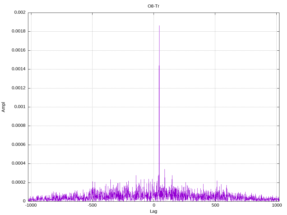Screen dimensions: 287x215
Task: Click the 0.001 y-axis tick label
Action: (20, 107)
